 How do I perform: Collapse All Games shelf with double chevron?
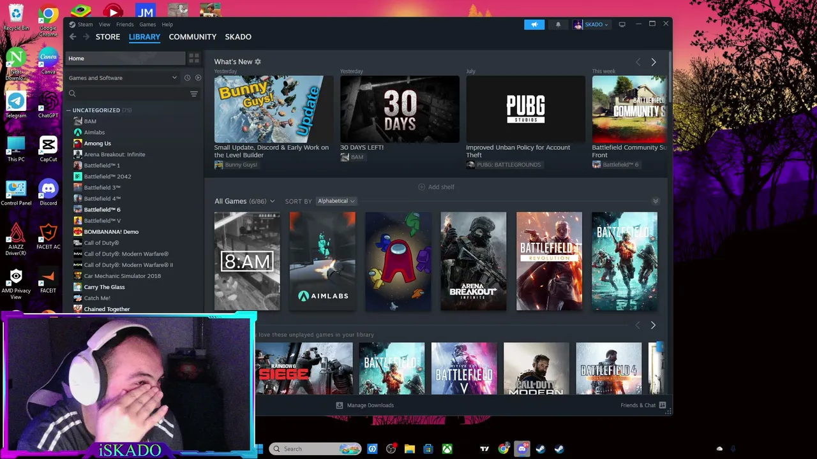[655, 201]
